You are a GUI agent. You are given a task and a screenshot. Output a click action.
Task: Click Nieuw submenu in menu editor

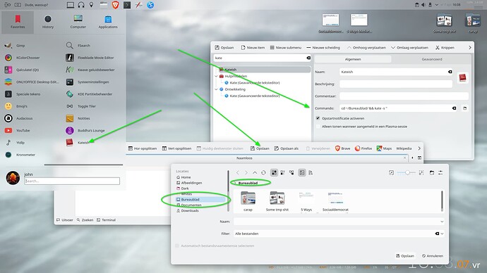coord(285,48)
